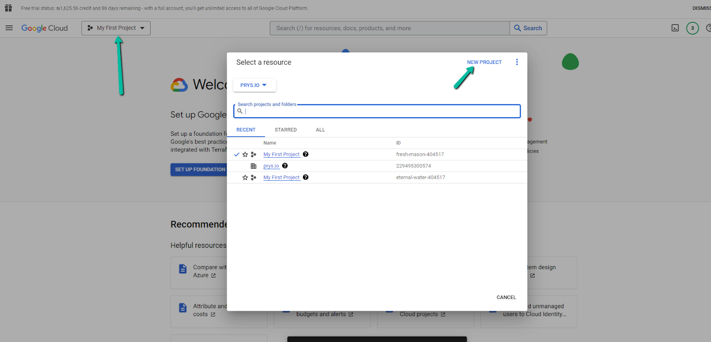Switch to the STARRED tab
Viewport: 711px width, 342px height.
[x=286, y=130]
